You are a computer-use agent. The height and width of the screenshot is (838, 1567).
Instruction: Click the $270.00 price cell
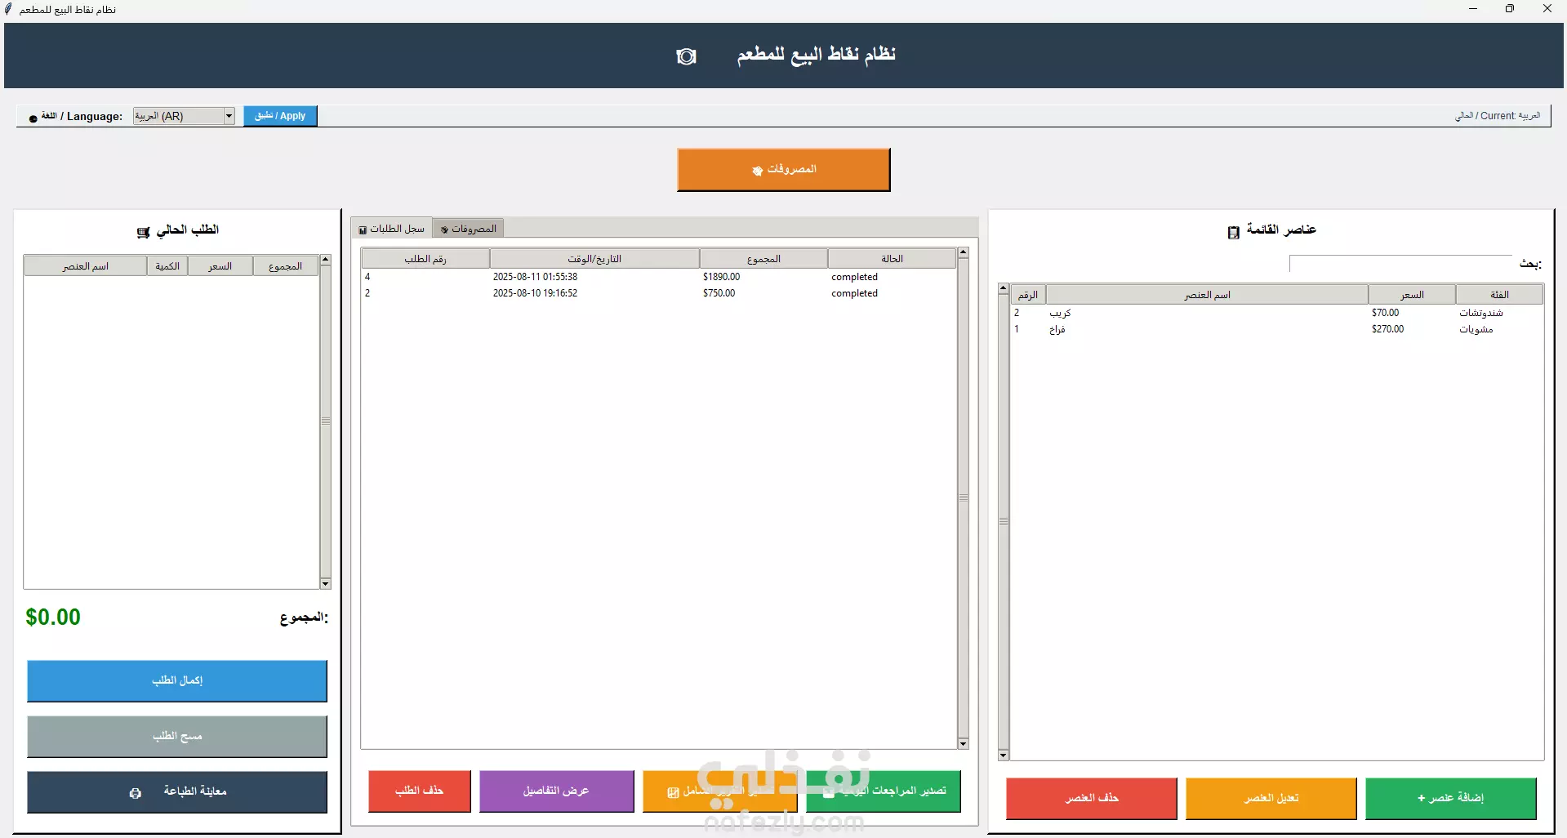pyautogui.click(x=1388, y=329)
